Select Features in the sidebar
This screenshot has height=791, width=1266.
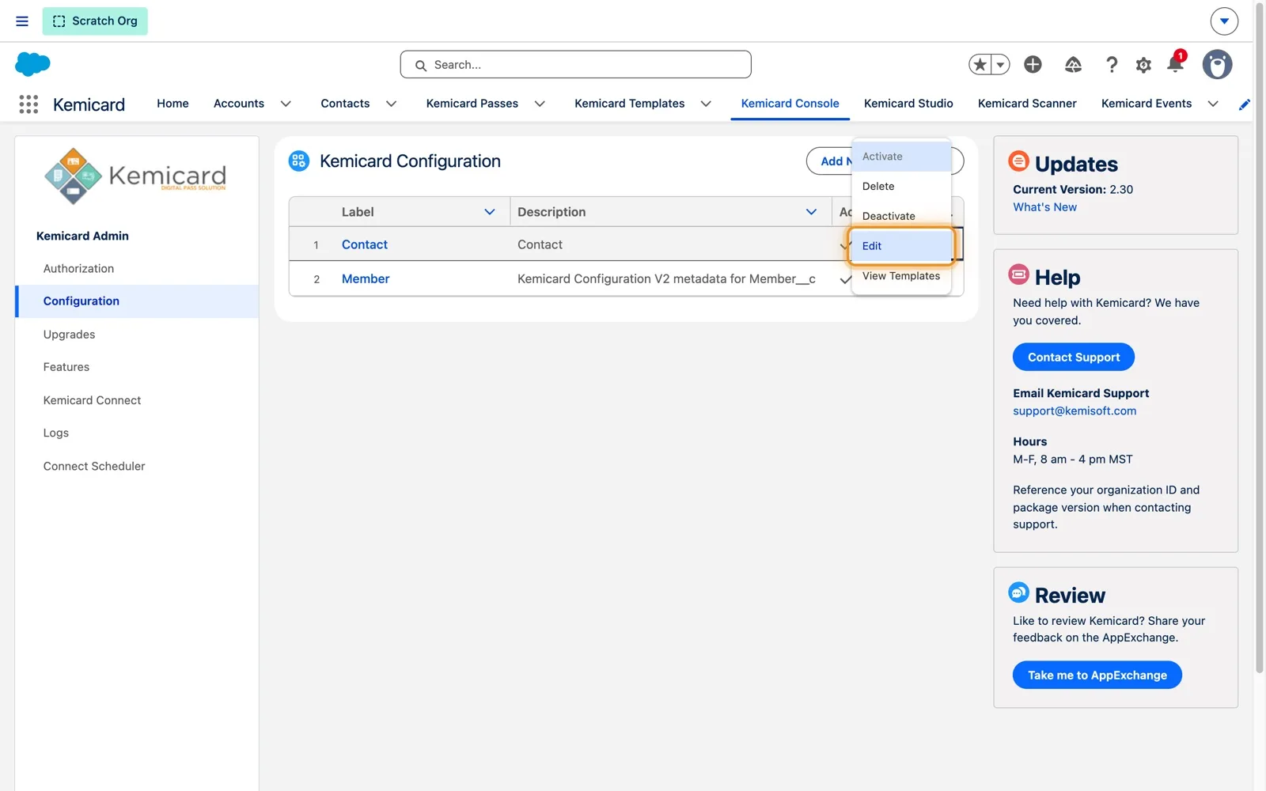coord(137,367)
